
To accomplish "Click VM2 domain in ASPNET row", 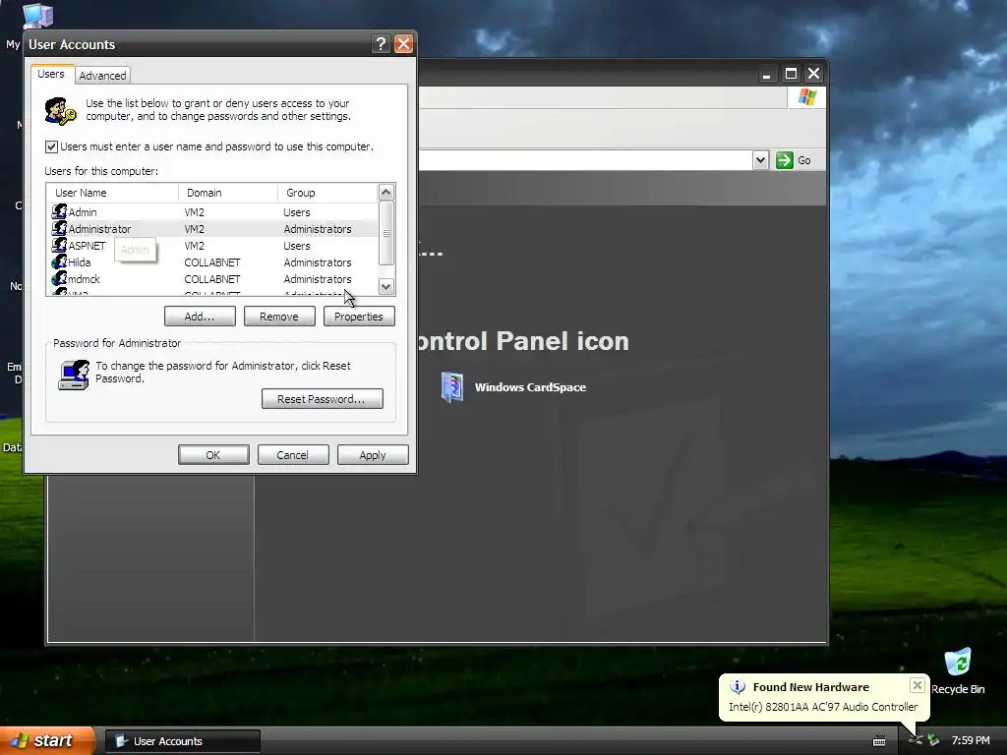I will pyautogui.click(x=194, y=246).
